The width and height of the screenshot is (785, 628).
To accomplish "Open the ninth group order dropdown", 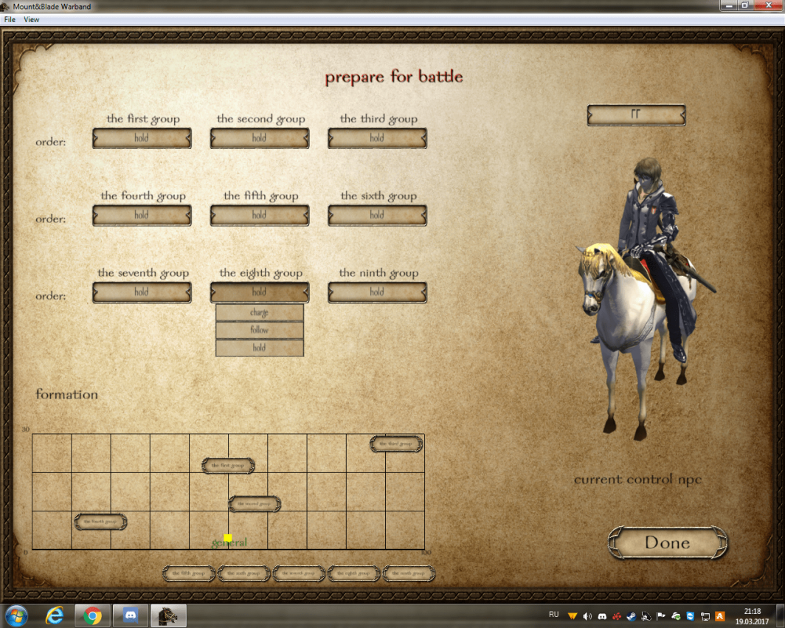I will point(377,292).
